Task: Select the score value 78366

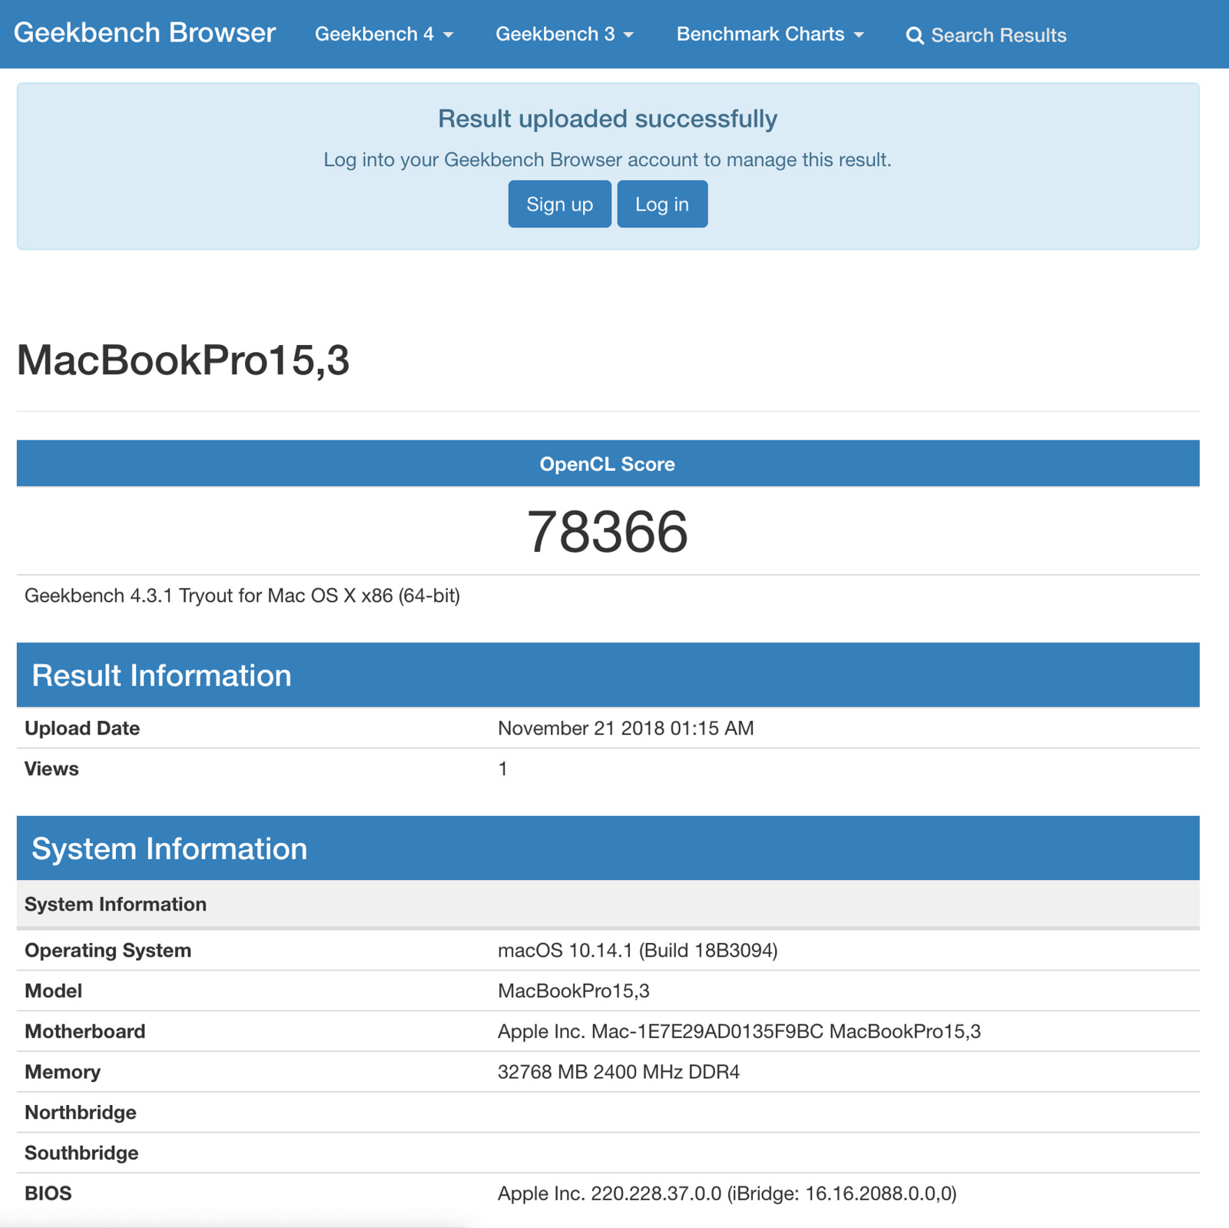Action: point(608,531)
